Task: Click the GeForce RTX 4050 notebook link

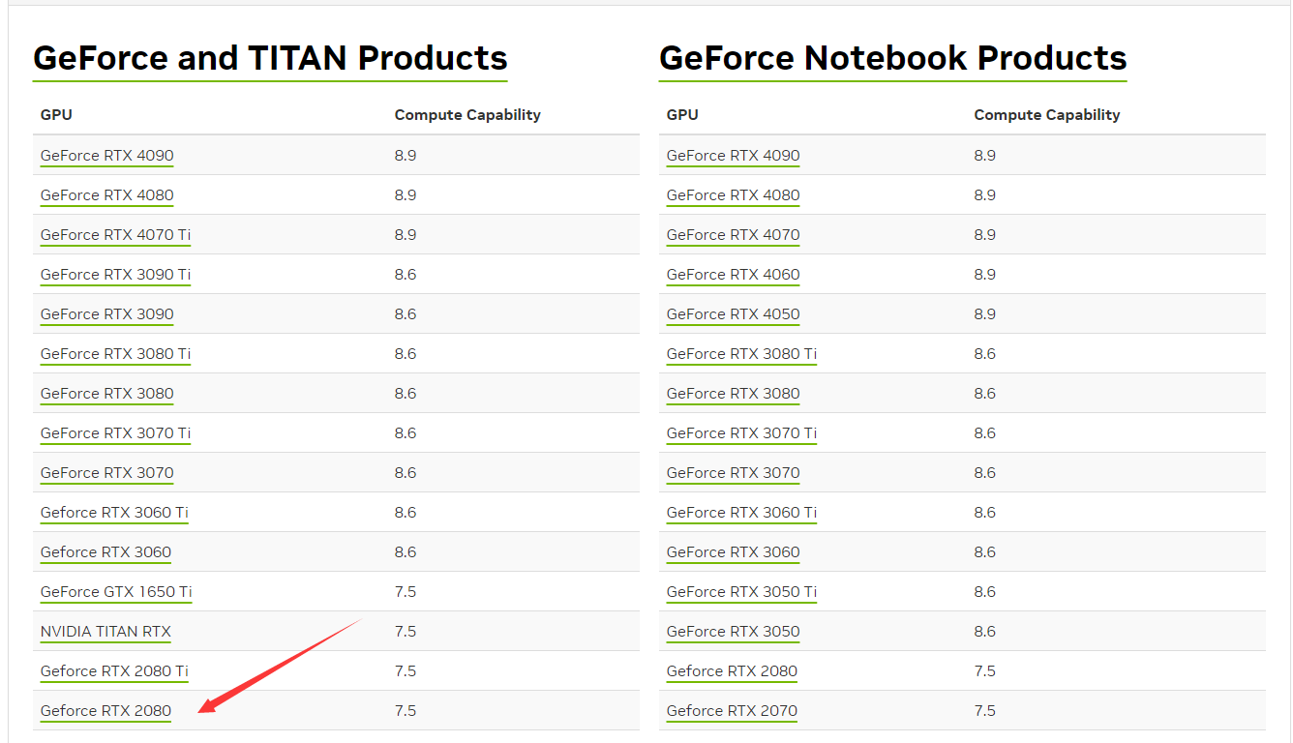Action: click(x=734, y=314)
